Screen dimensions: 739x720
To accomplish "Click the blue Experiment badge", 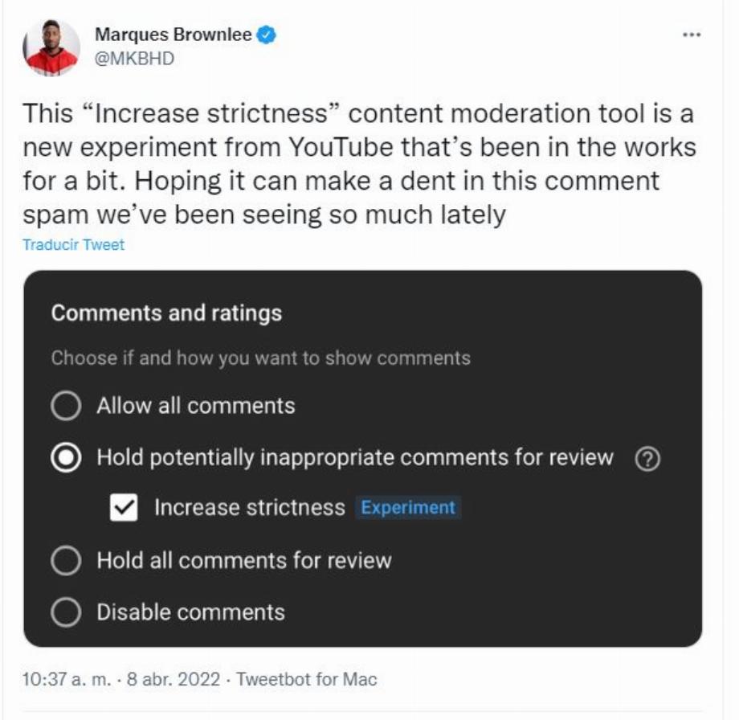I will point(408,507).
